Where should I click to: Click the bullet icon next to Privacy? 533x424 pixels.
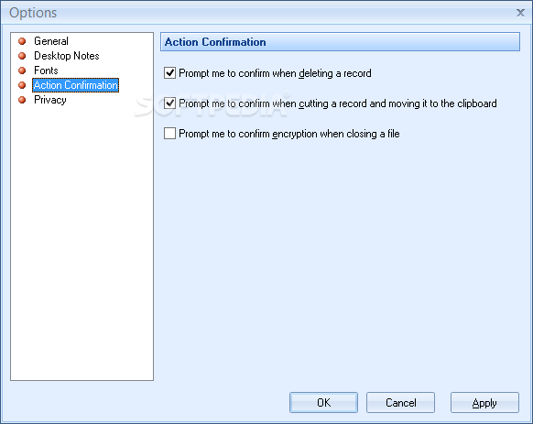[22, 100]
